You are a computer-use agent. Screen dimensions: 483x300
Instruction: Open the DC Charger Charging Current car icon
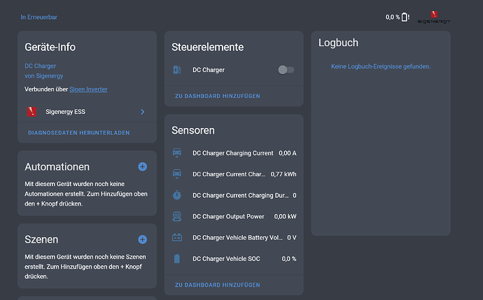(177, 152)
